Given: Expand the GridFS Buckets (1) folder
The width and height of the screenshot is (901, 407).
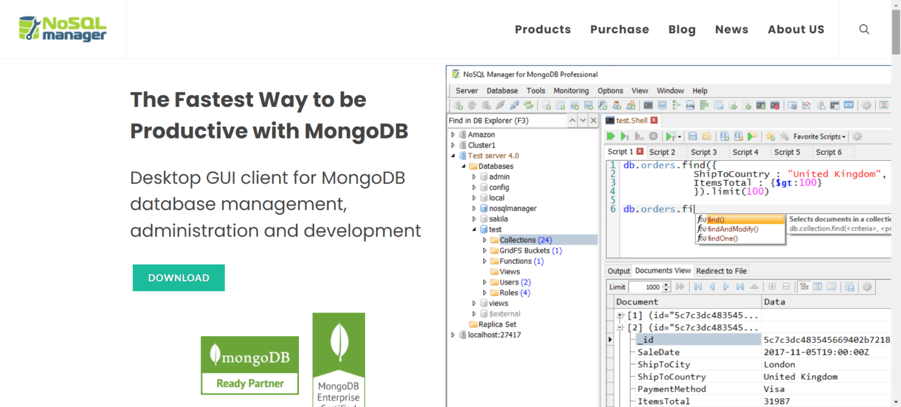Looking at the screenshot, I should (484, 251).
